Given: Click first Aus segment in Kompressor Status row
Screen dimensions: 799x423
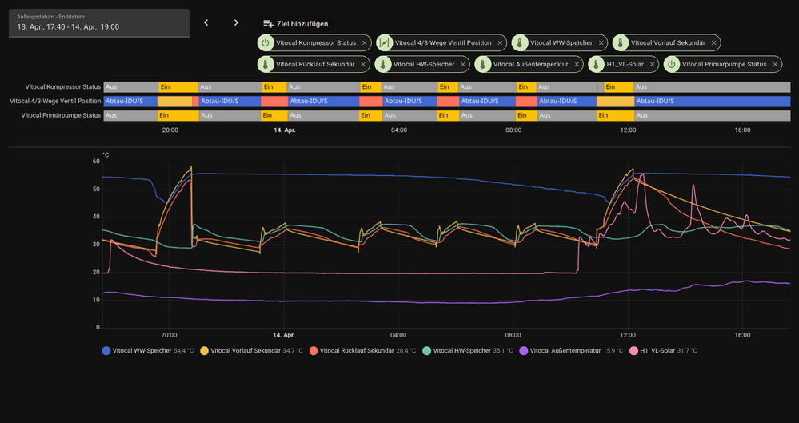Looking at the screenshot, I should (x=131, y=87).
